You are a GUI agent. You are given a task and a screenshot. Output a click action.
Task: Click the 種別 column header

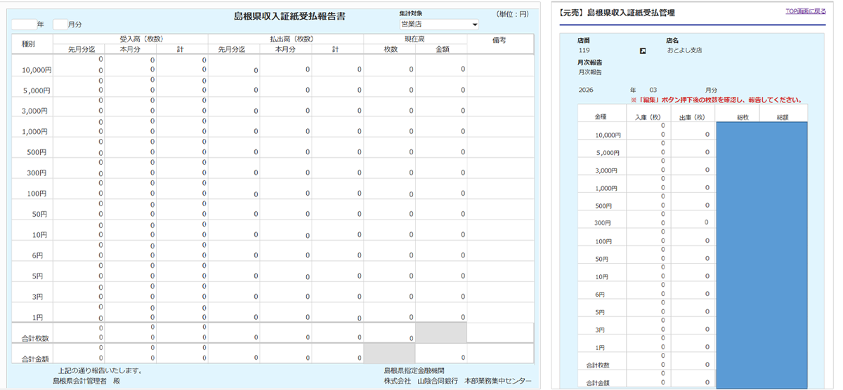tap(29, 43)
